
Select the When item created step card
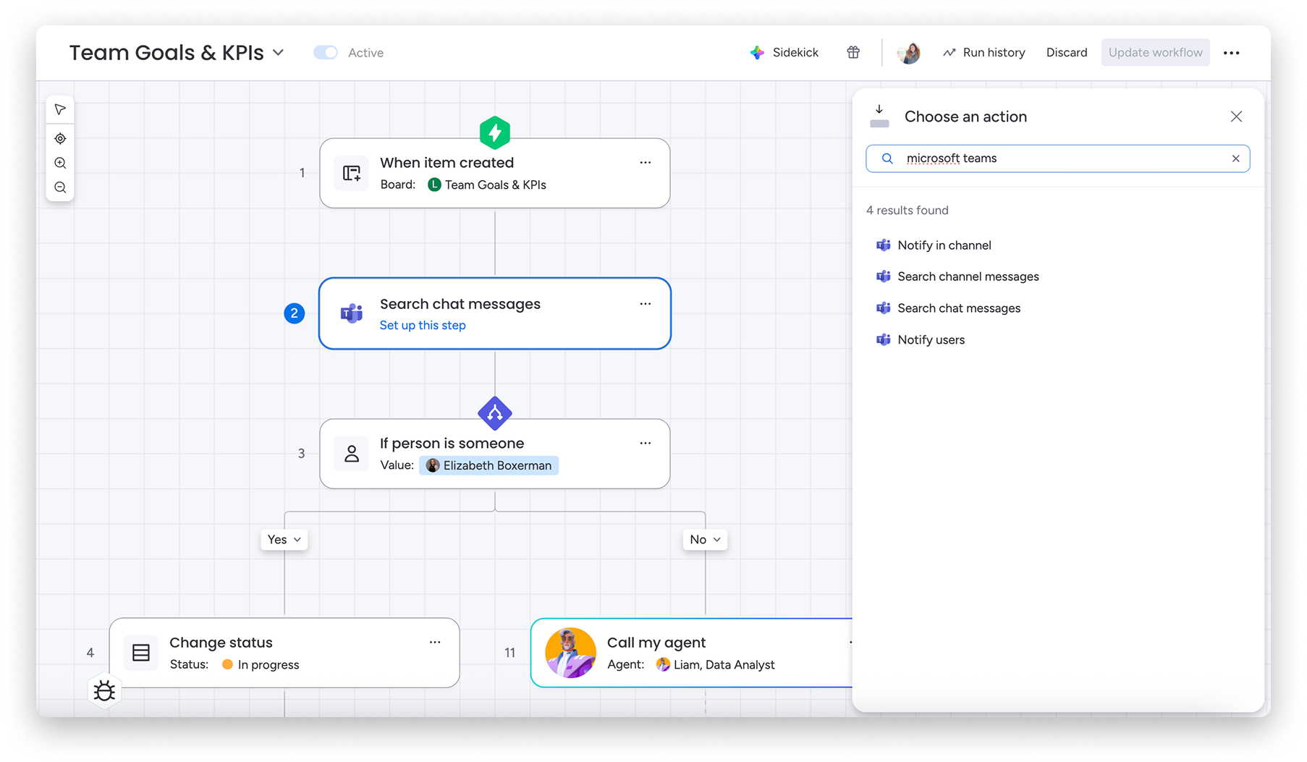click(x=495, y=173)
